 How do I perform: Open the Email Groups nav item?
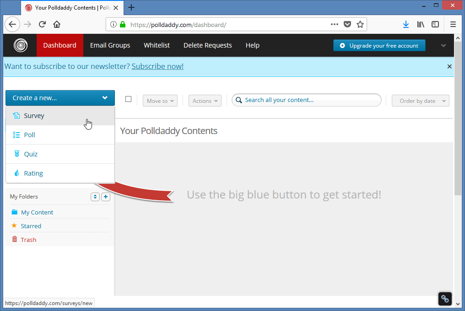(x=110, y=45)
